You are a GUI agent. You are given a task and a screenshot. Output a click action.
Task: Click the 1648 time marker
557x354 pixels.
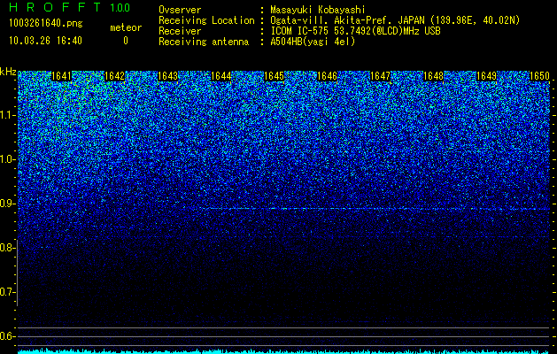click(x=434, y=76)
